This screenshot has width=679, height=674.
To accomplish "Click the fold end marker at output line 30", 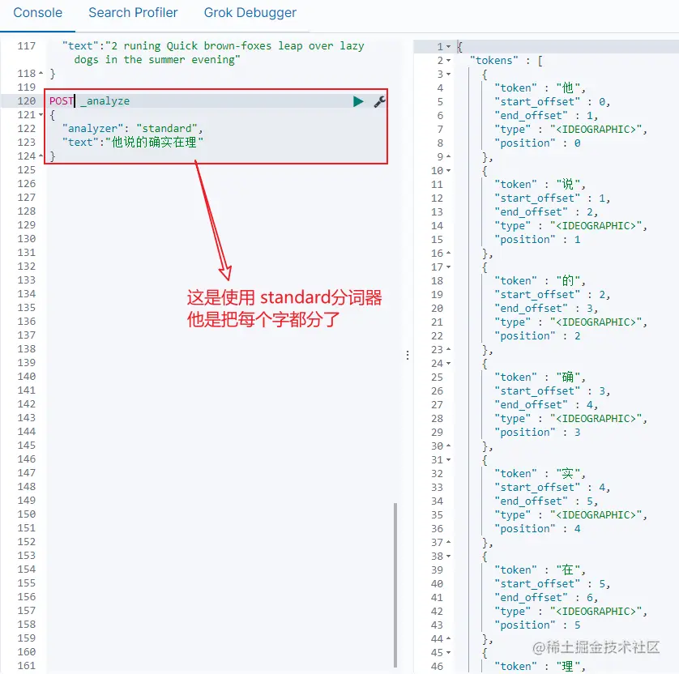I will tap(449, 446).
